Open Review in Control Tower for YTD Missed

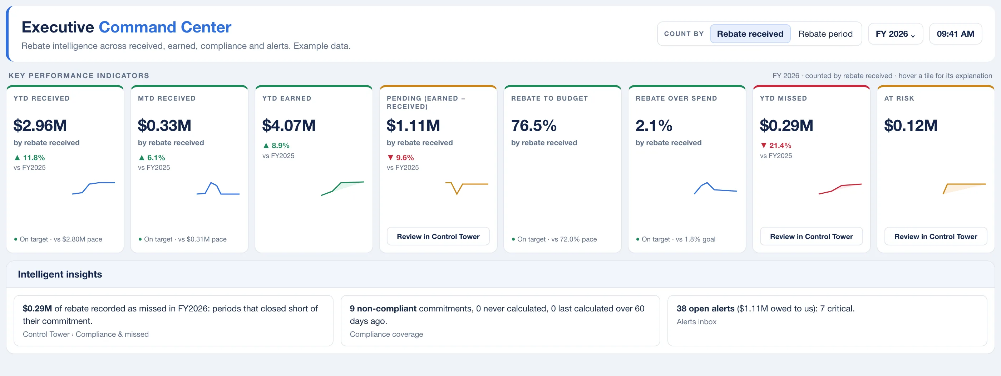tap(811, 236)
